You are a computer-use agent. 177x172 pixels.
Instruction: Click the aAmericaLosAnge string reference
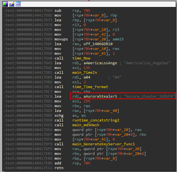click(x=100, y=63)
